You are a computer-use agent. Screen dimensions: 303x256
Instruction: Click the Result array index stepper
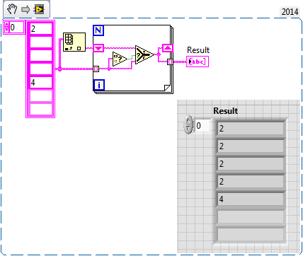(x=188, y=124)
